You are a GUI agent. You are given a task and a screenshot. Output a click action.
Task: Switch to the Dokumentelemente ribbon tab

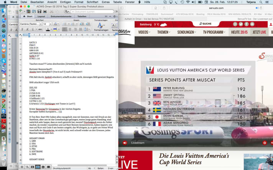click(x=61, y=16)
